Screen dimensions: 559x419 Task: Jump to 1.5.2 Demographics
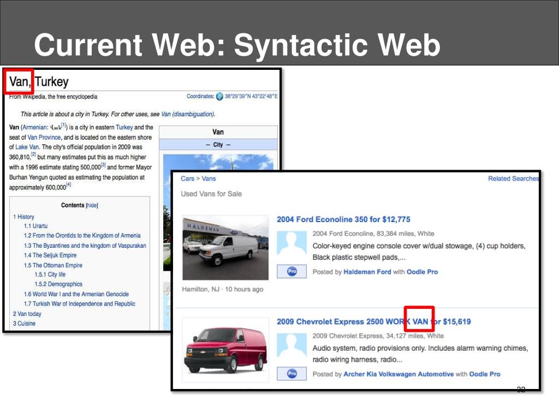pyautogui.click(x=58, y=284)
